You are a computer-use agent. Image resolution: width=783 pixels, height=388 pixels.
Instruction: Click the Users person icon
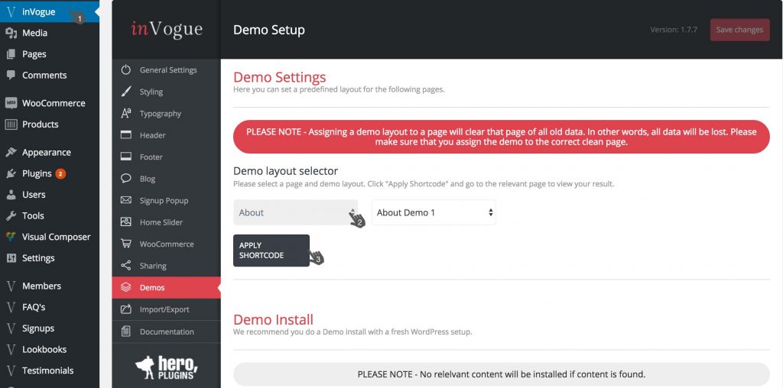pyautogui.click(x=11, y=195)
